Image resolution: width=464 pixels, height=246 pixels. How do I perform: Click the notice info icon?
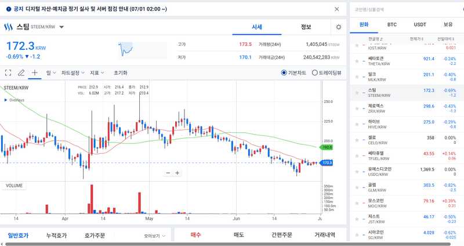coord(9,9)
